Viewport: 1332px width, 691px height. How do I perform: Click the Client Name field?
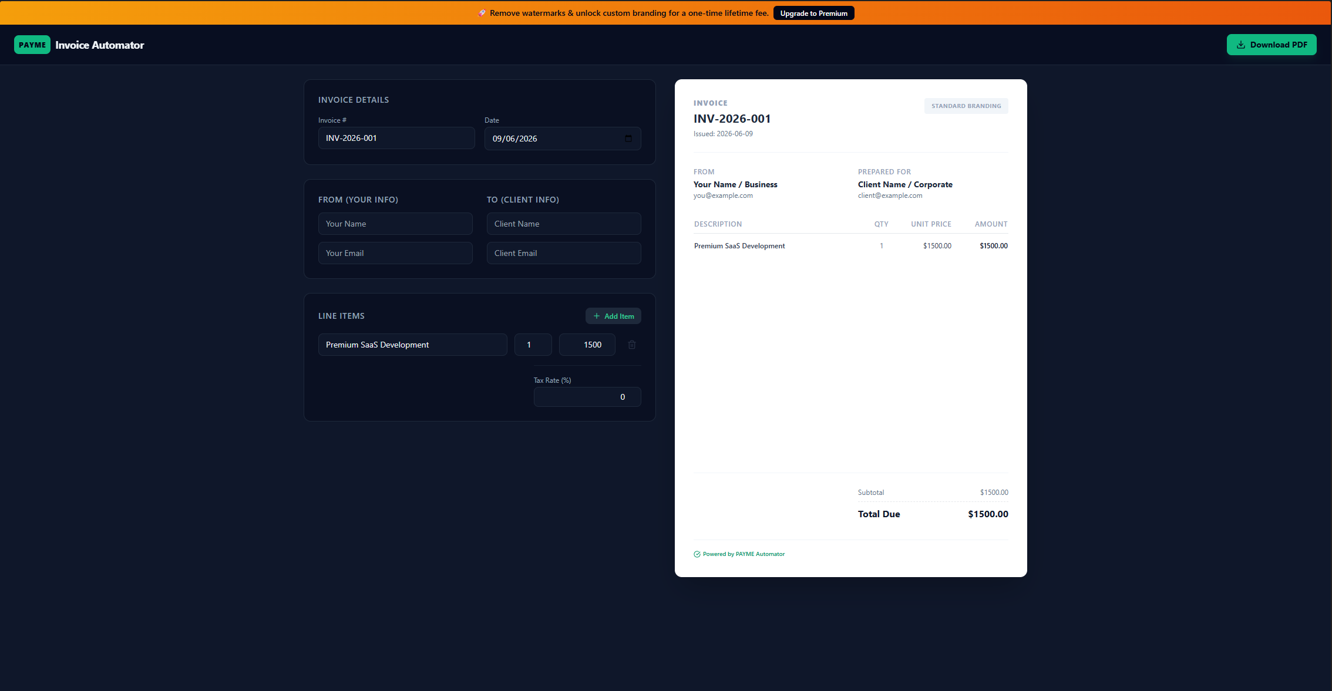tap(564, 224)
